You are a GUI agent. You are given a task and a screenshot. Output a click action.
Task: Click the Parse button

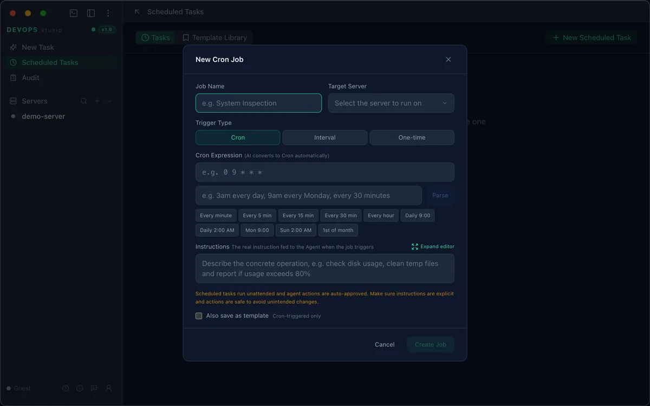pos(440,195)
